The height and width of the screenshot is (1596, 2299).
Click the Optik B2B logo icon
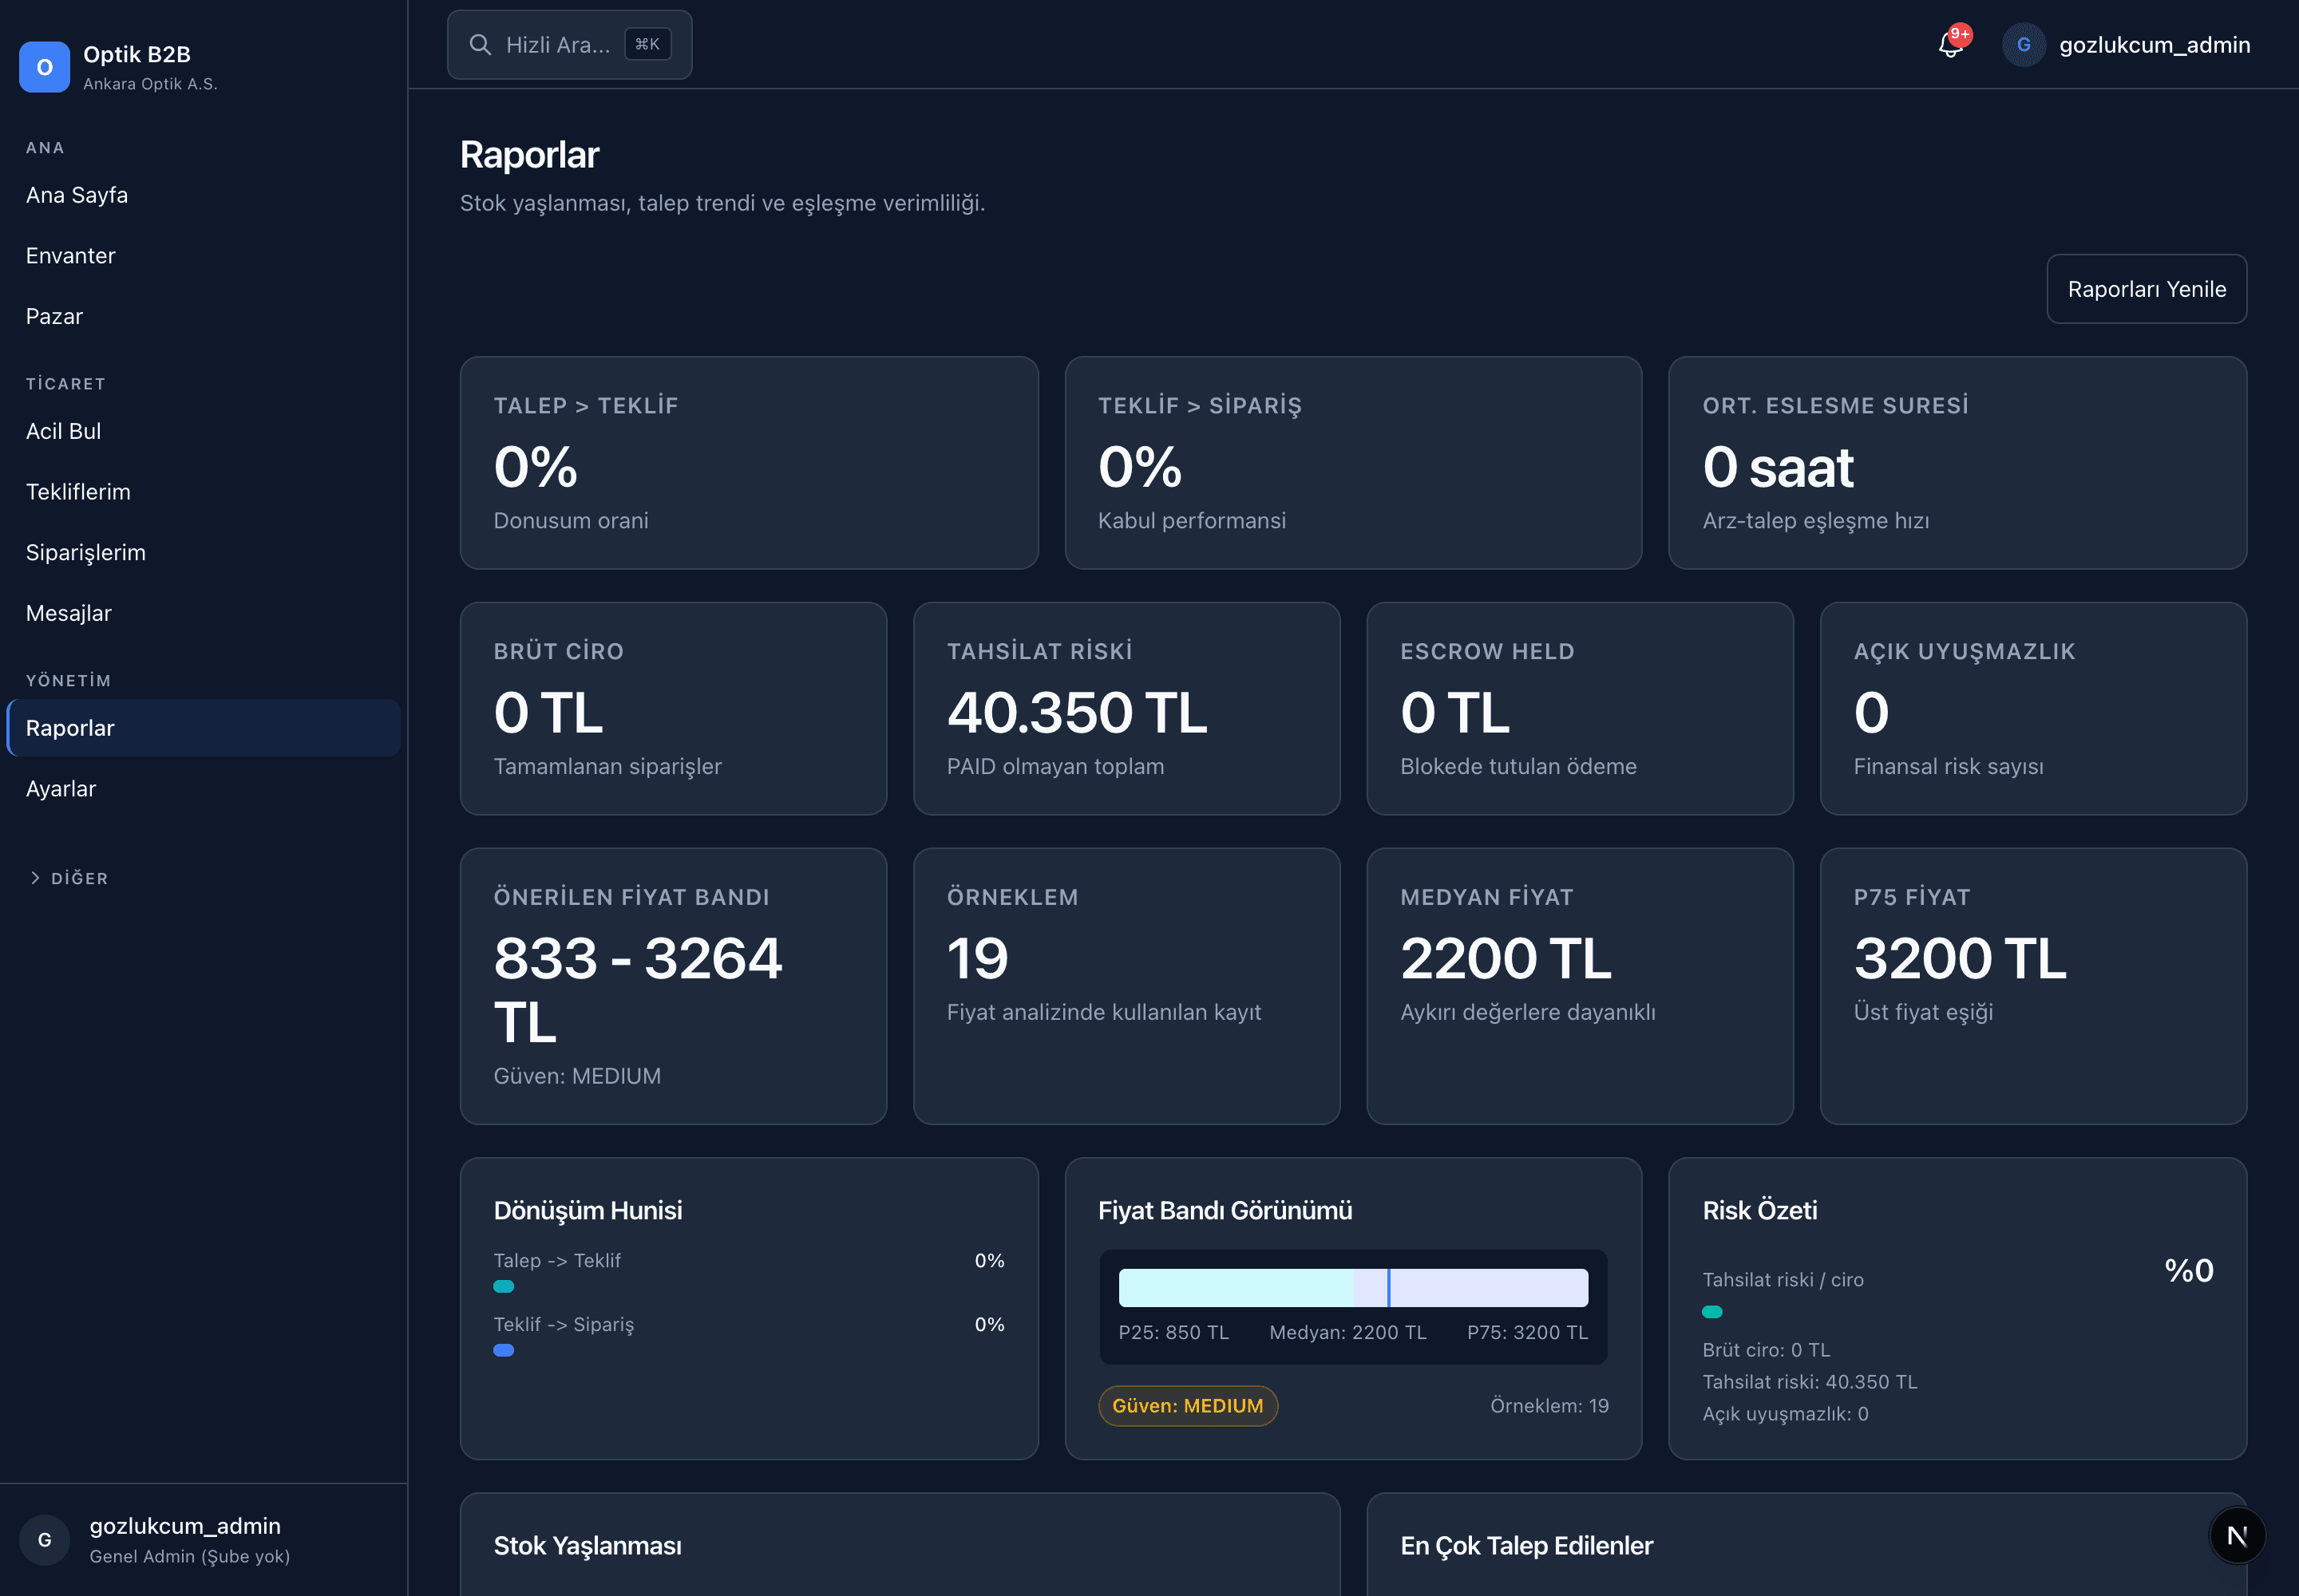(44, 67)
